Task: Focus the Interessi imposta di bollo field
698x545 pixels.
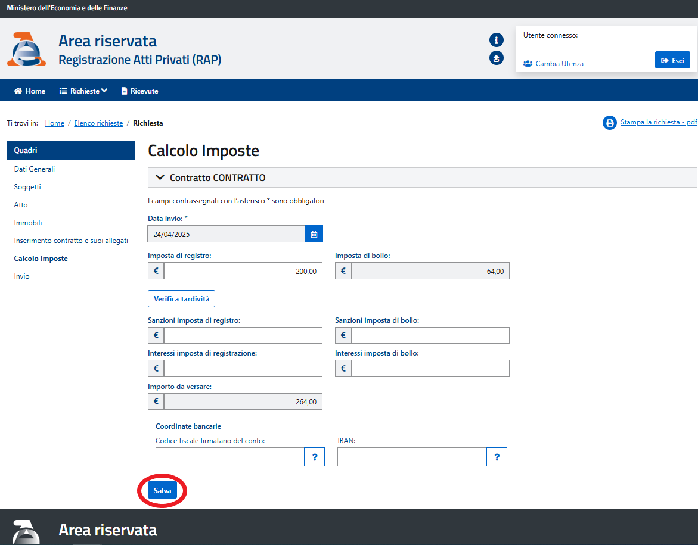Action: (x=430, y=368)
